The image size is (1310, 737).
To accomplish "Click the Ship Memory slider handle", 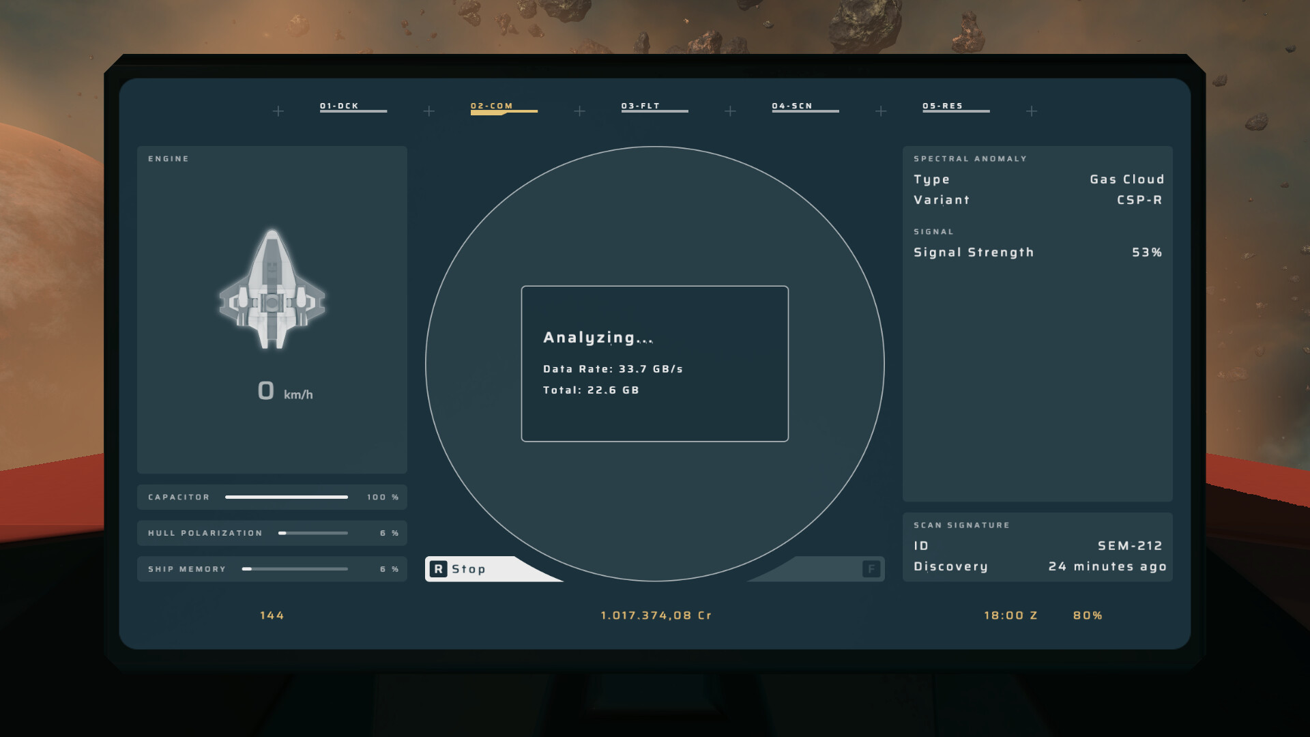I will click(248, 568).
